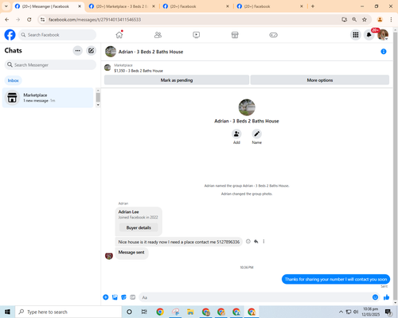Open more actions for Adrian's message

[x=263, y=242]
